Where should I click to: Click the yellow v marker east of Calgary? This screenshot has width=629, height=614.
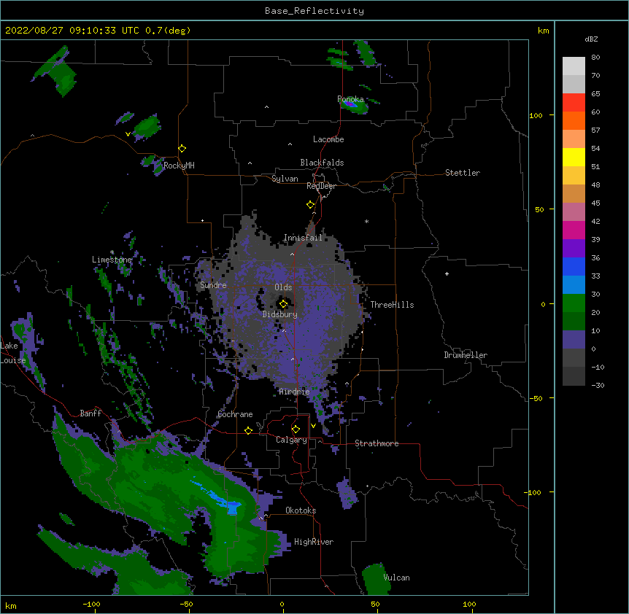point(313,426)
